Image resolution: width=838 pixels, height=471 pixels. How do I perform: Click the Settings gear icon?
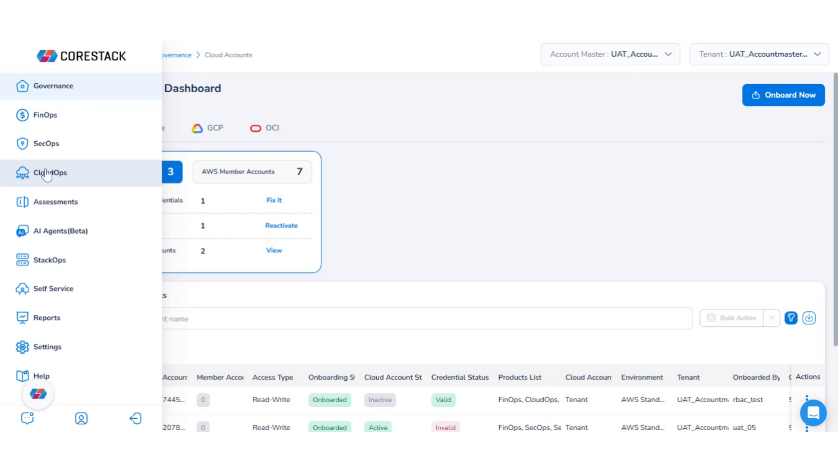pos(22,347)
